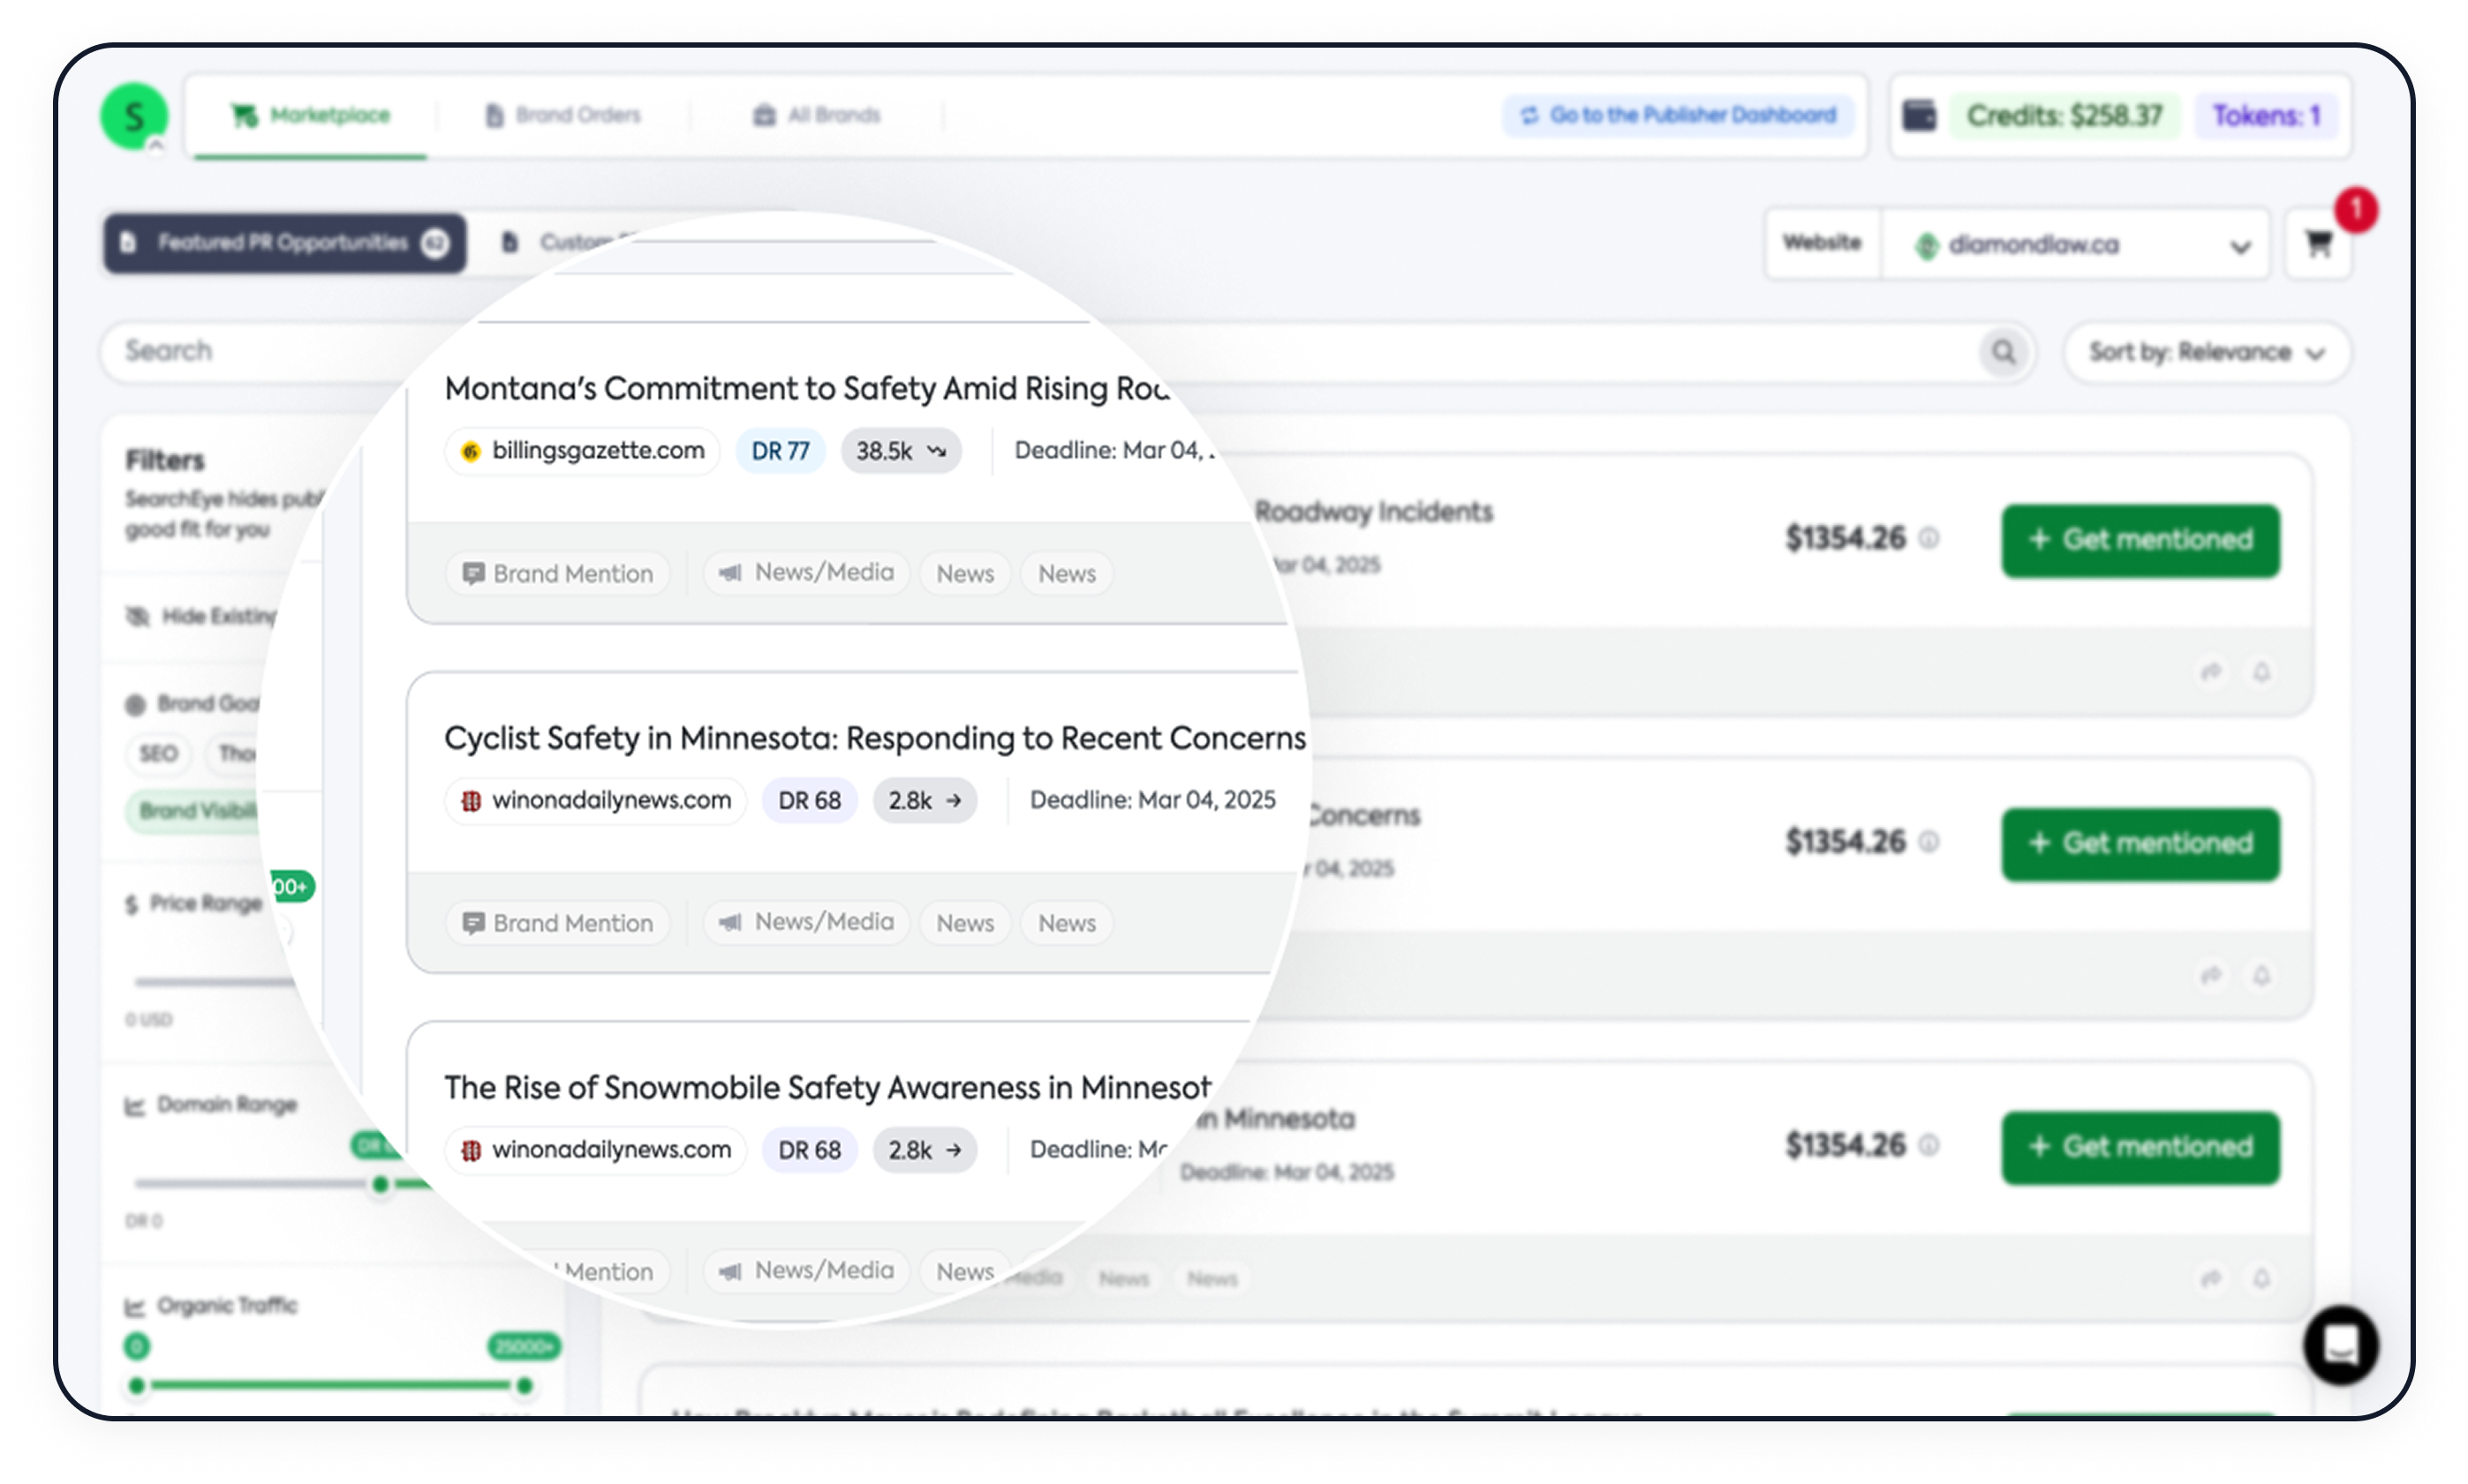Click the Filters panel heading
2468x1484 pixels.
[165, 460]
